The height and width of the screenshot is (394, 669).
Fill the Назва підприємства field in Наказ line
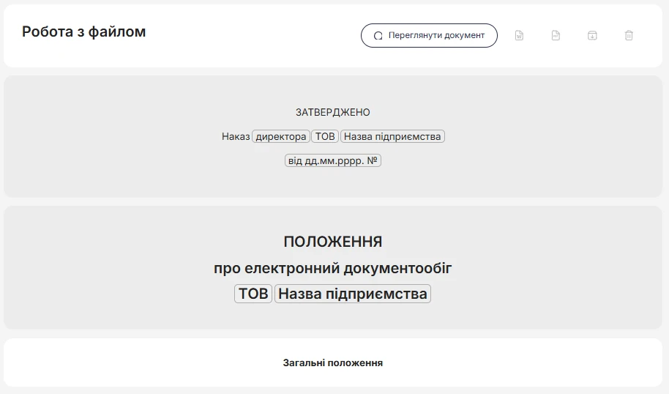coord(392,137)
